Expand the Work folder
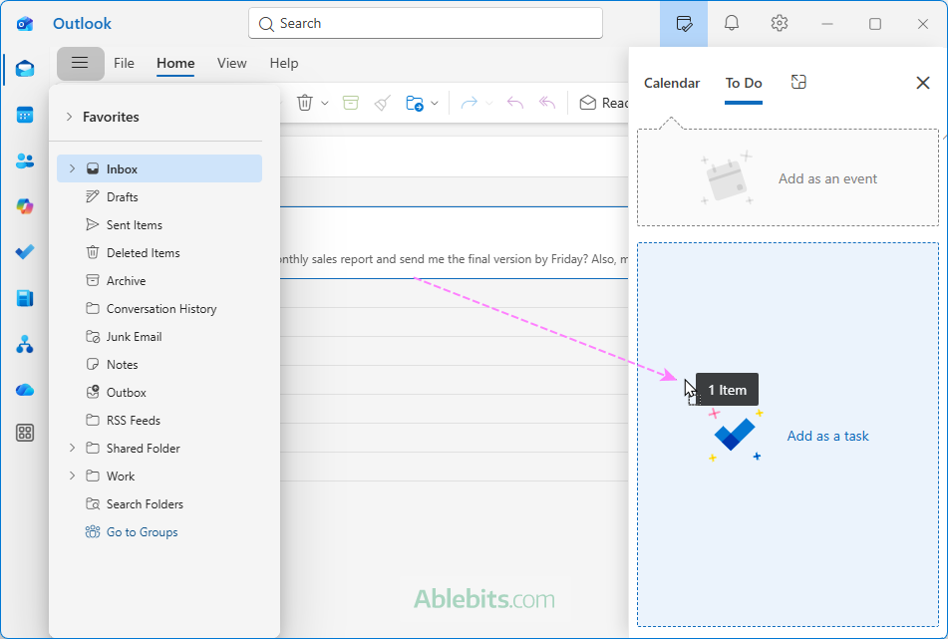The image size is (948, 639). click(71, 476)
